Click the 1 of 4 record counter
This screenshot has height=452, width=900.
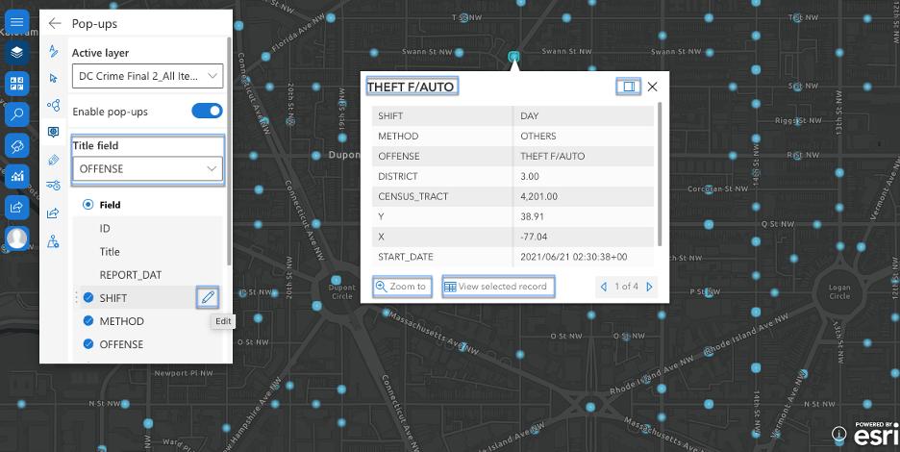click(x=626, y=286)
